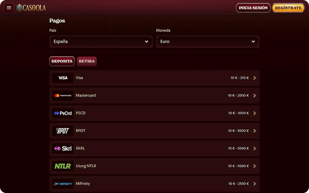Open the Moneda dropdown showing Euro
The width and height of the screenshot is (309, 193).
click(x=208, y=42)
